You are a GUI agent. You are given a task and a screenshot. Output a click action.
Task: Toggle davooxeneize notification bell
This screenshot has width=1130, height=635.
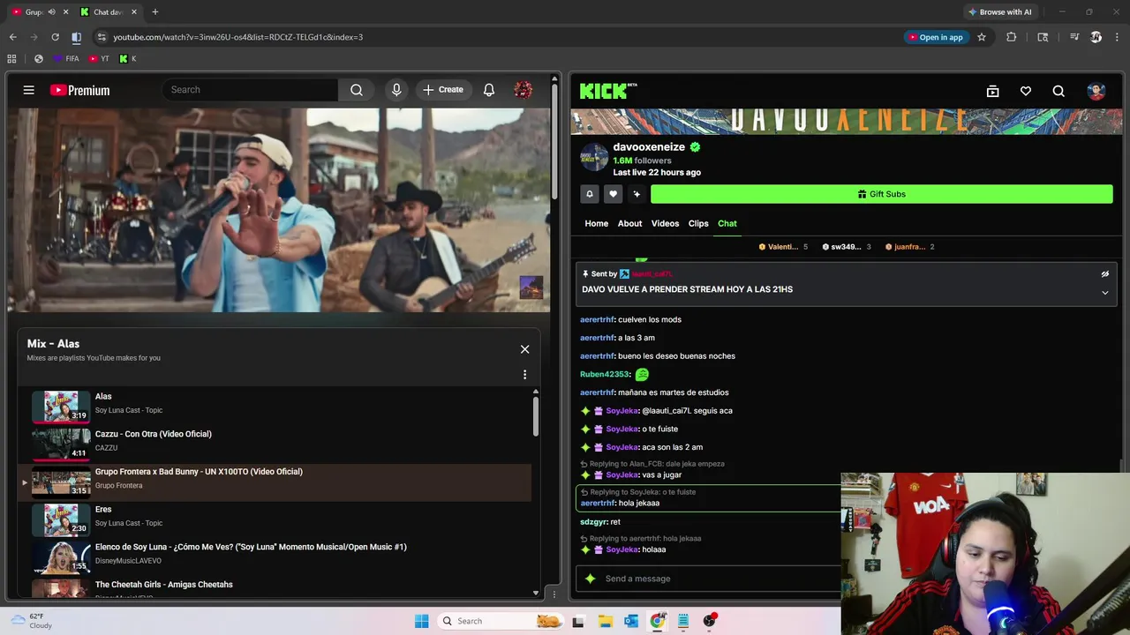click(590, 194)
